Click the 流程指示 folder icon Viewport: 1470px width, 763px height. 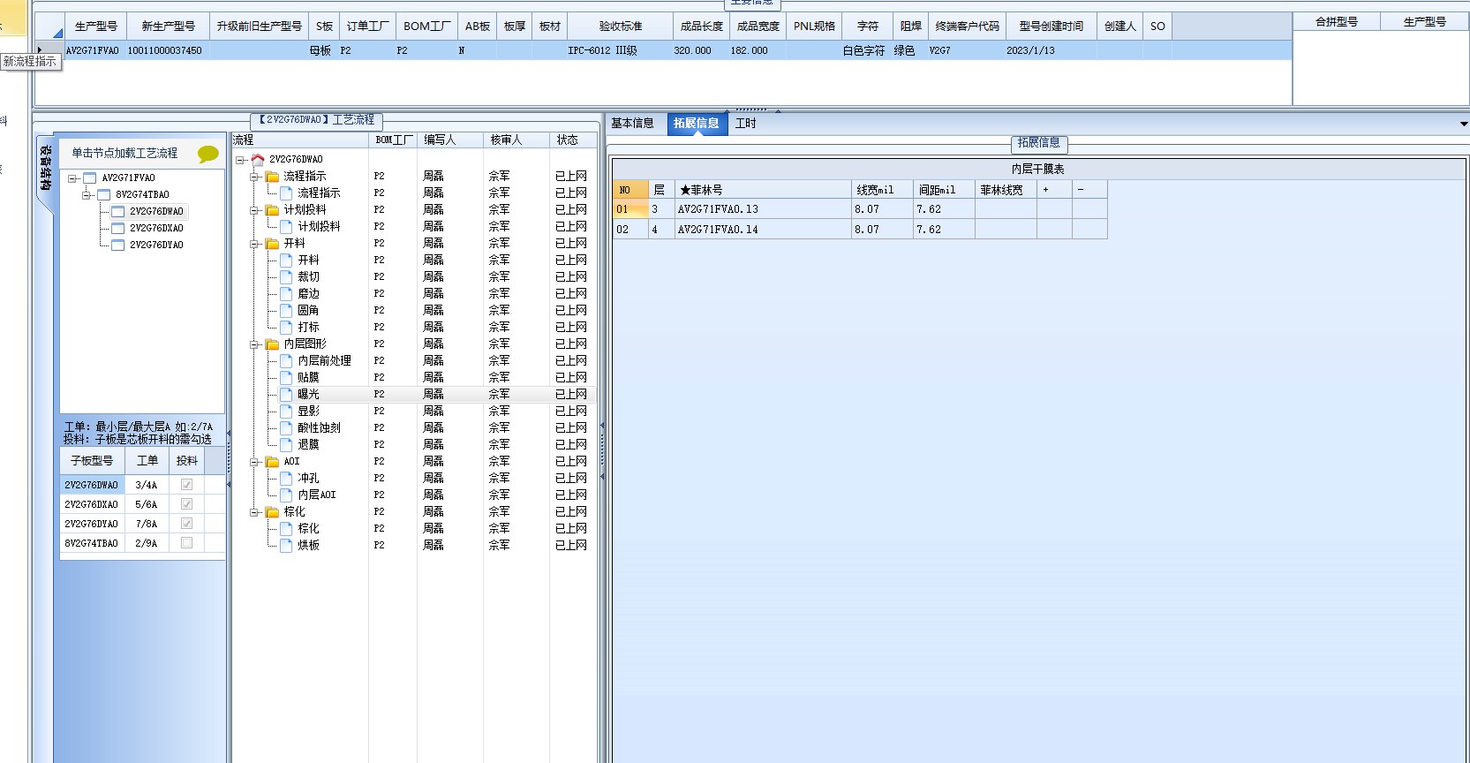pyautogui.click(x=273, y=177)
